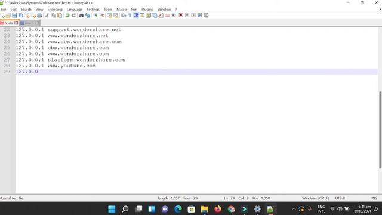Open the Encoding menu
Image resolution: width=382 pixels, height=215 pixels.
[55, 10]
